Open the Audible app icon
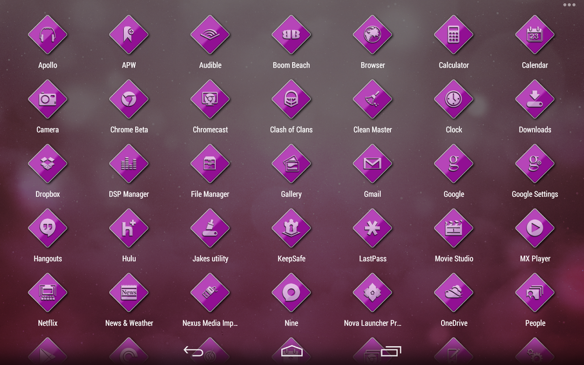Viewport: 584px width, 365px height. (x=210, y=35)
